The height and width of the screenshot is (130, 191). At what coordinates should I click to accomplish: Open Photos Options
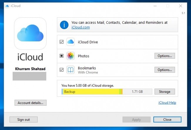point(165,56)
